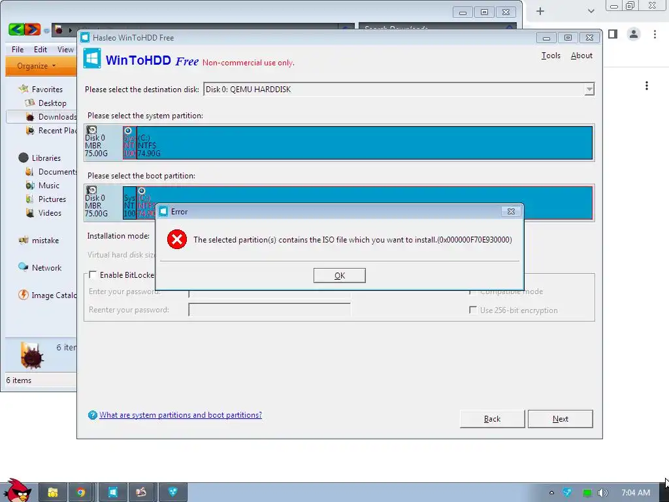Click the green tray status icon
Screen dimensions: 669x502
[x=587, y=493]
